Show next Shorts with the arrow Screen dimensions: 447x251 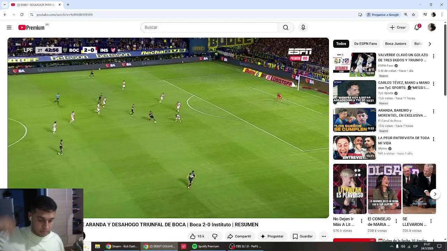pyautogui.click(x=435, y=194)
